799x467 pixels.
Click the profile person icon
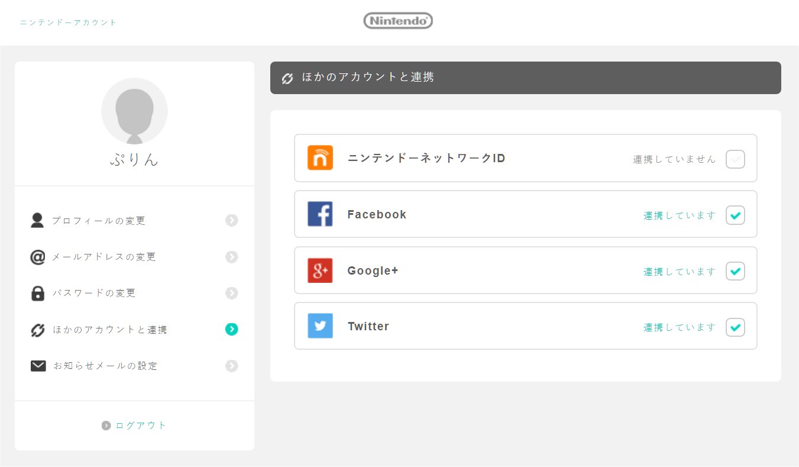tap(37, 221)
